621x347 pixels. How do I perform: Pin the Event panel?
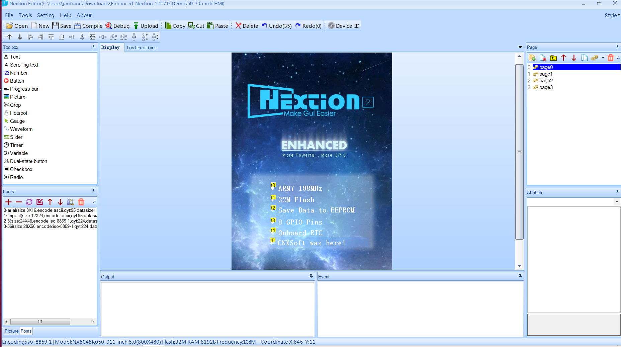520,276
